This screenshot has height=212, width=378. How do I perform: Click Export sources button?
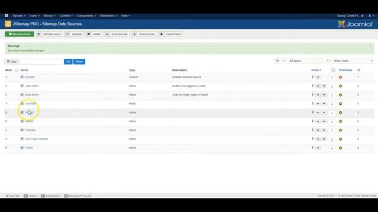117,34
